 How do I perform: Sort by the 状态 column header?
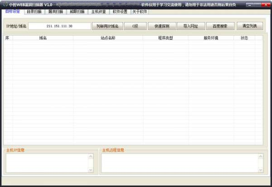click(x=244, y=38)
